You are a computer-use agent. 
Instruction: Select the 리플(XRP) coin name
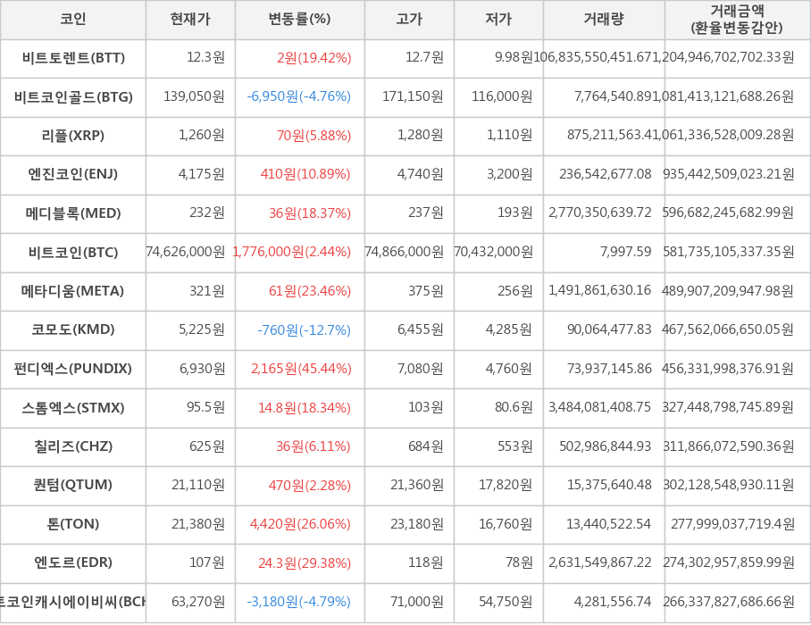click(x=73, y=136)
